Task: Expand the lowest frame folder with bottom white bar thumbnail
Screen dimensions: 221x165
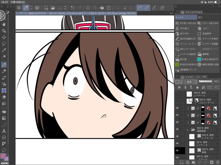Action: point(188,122)
